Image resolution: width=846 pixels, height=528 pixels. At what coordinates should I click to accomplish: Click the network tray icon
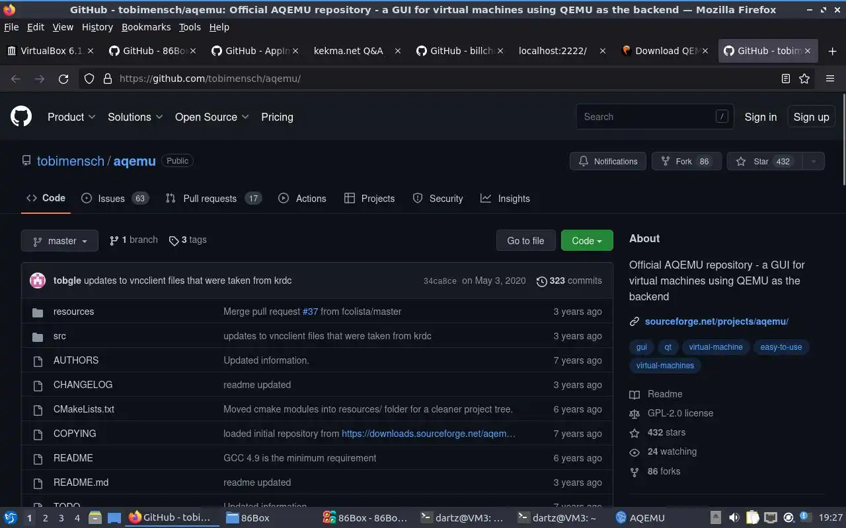[x=770, y=517]
